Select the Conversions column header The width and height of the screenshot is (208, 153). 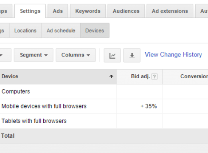[x=194, y=76]
